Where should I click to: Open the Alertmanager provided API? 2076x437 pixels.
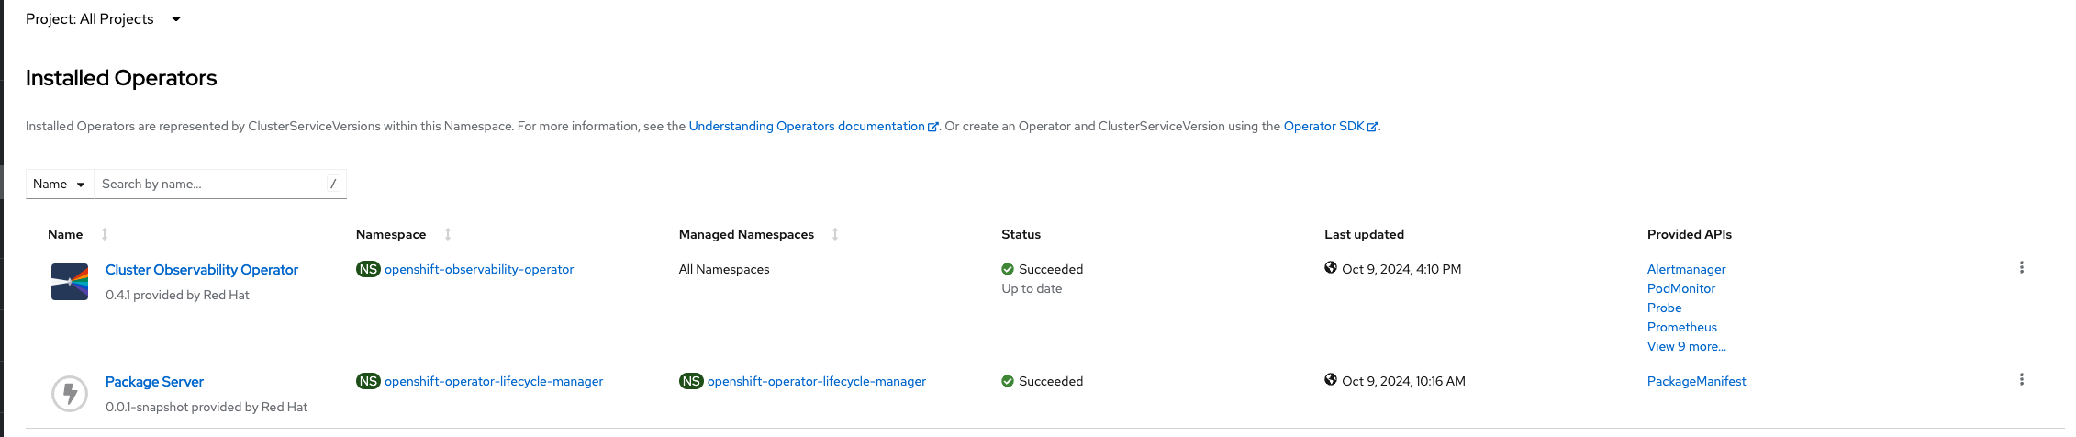pyautogui.click(x=1686, y=269)
